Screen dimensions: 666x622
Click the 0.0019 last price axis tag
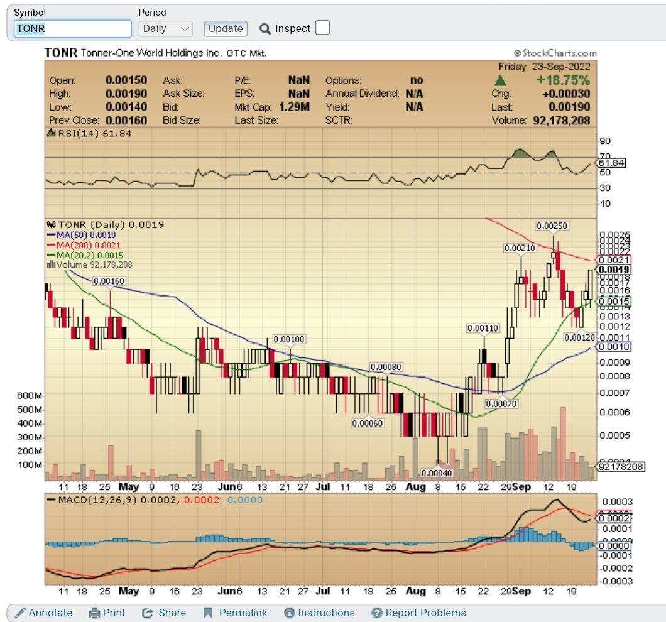point(613,270)
